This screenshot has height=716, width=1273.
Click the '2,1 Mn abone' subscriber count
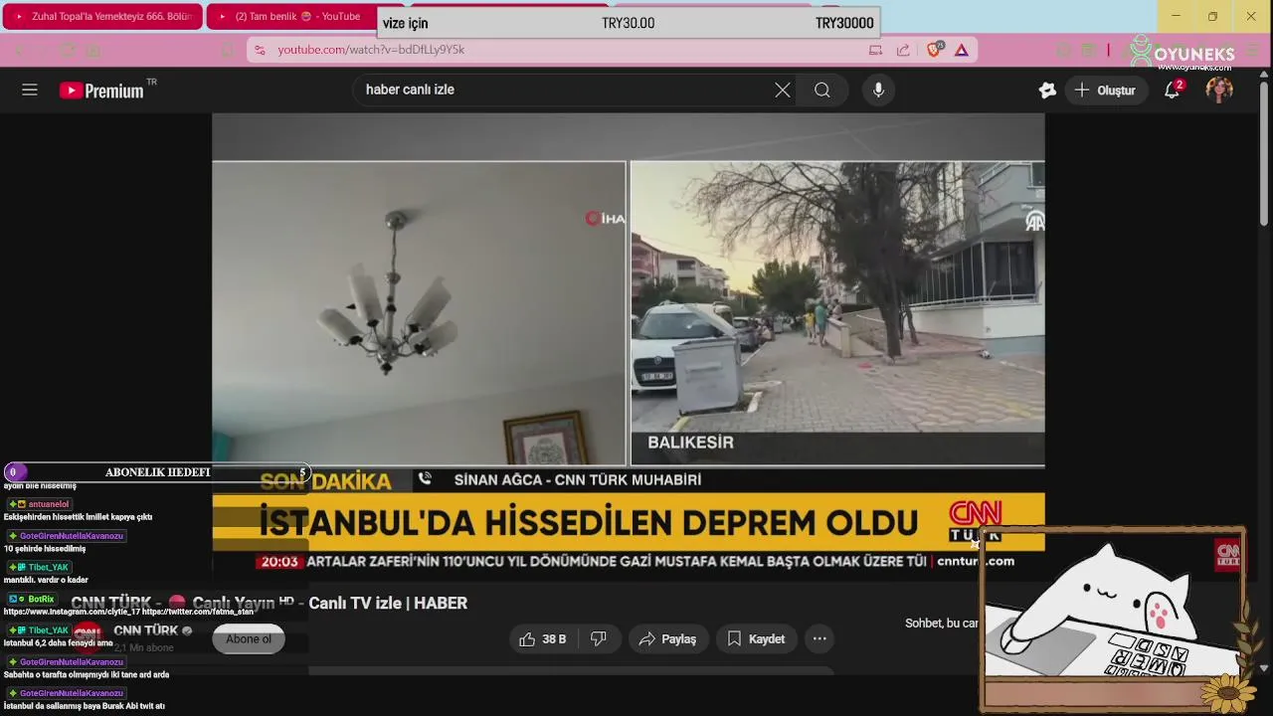[144, 648]
